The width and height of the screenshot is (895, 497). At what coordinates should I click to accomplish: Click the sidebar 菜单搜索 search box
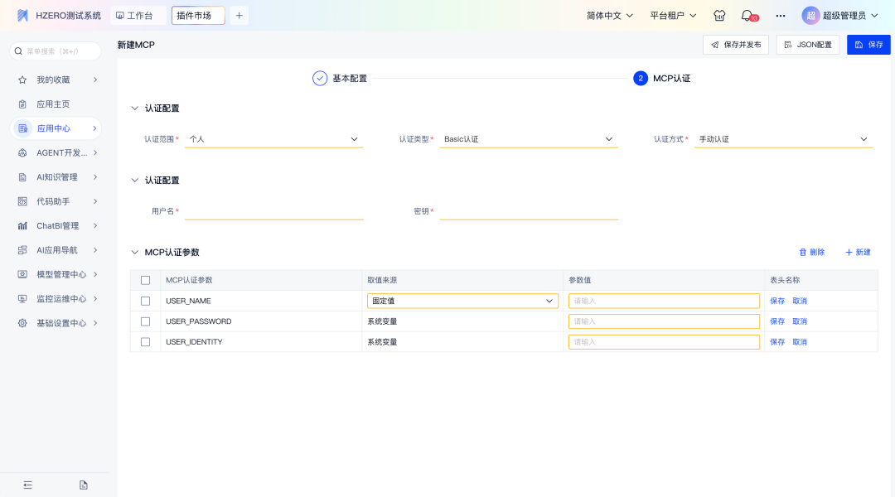pyautogui.click(x=56, y=51)
